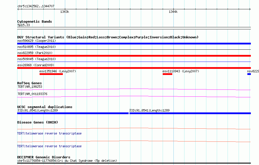
Task: Click the esv1110943 (Levy2007) red variant bar
Action: click(x=168, y=74)
